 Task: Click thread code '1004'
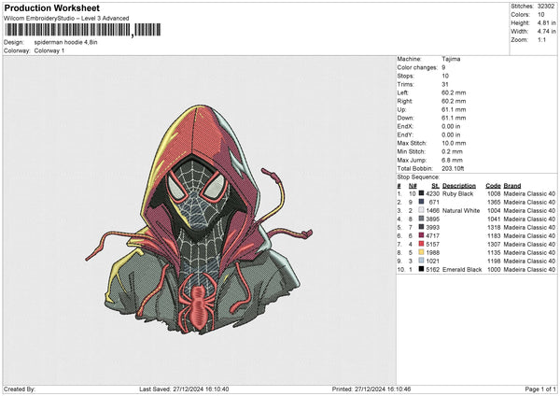point(494,211)
